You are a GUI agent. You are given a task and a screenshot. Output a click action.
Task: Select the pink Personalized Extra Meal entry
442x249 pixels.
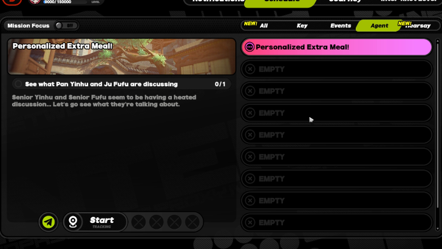(x=336, y=47)
